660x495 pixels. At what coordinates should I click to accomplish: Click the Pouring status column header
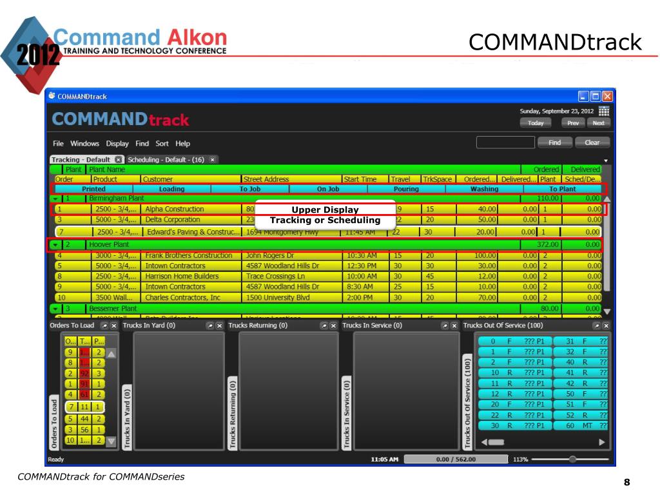click(x=406, y=189)
